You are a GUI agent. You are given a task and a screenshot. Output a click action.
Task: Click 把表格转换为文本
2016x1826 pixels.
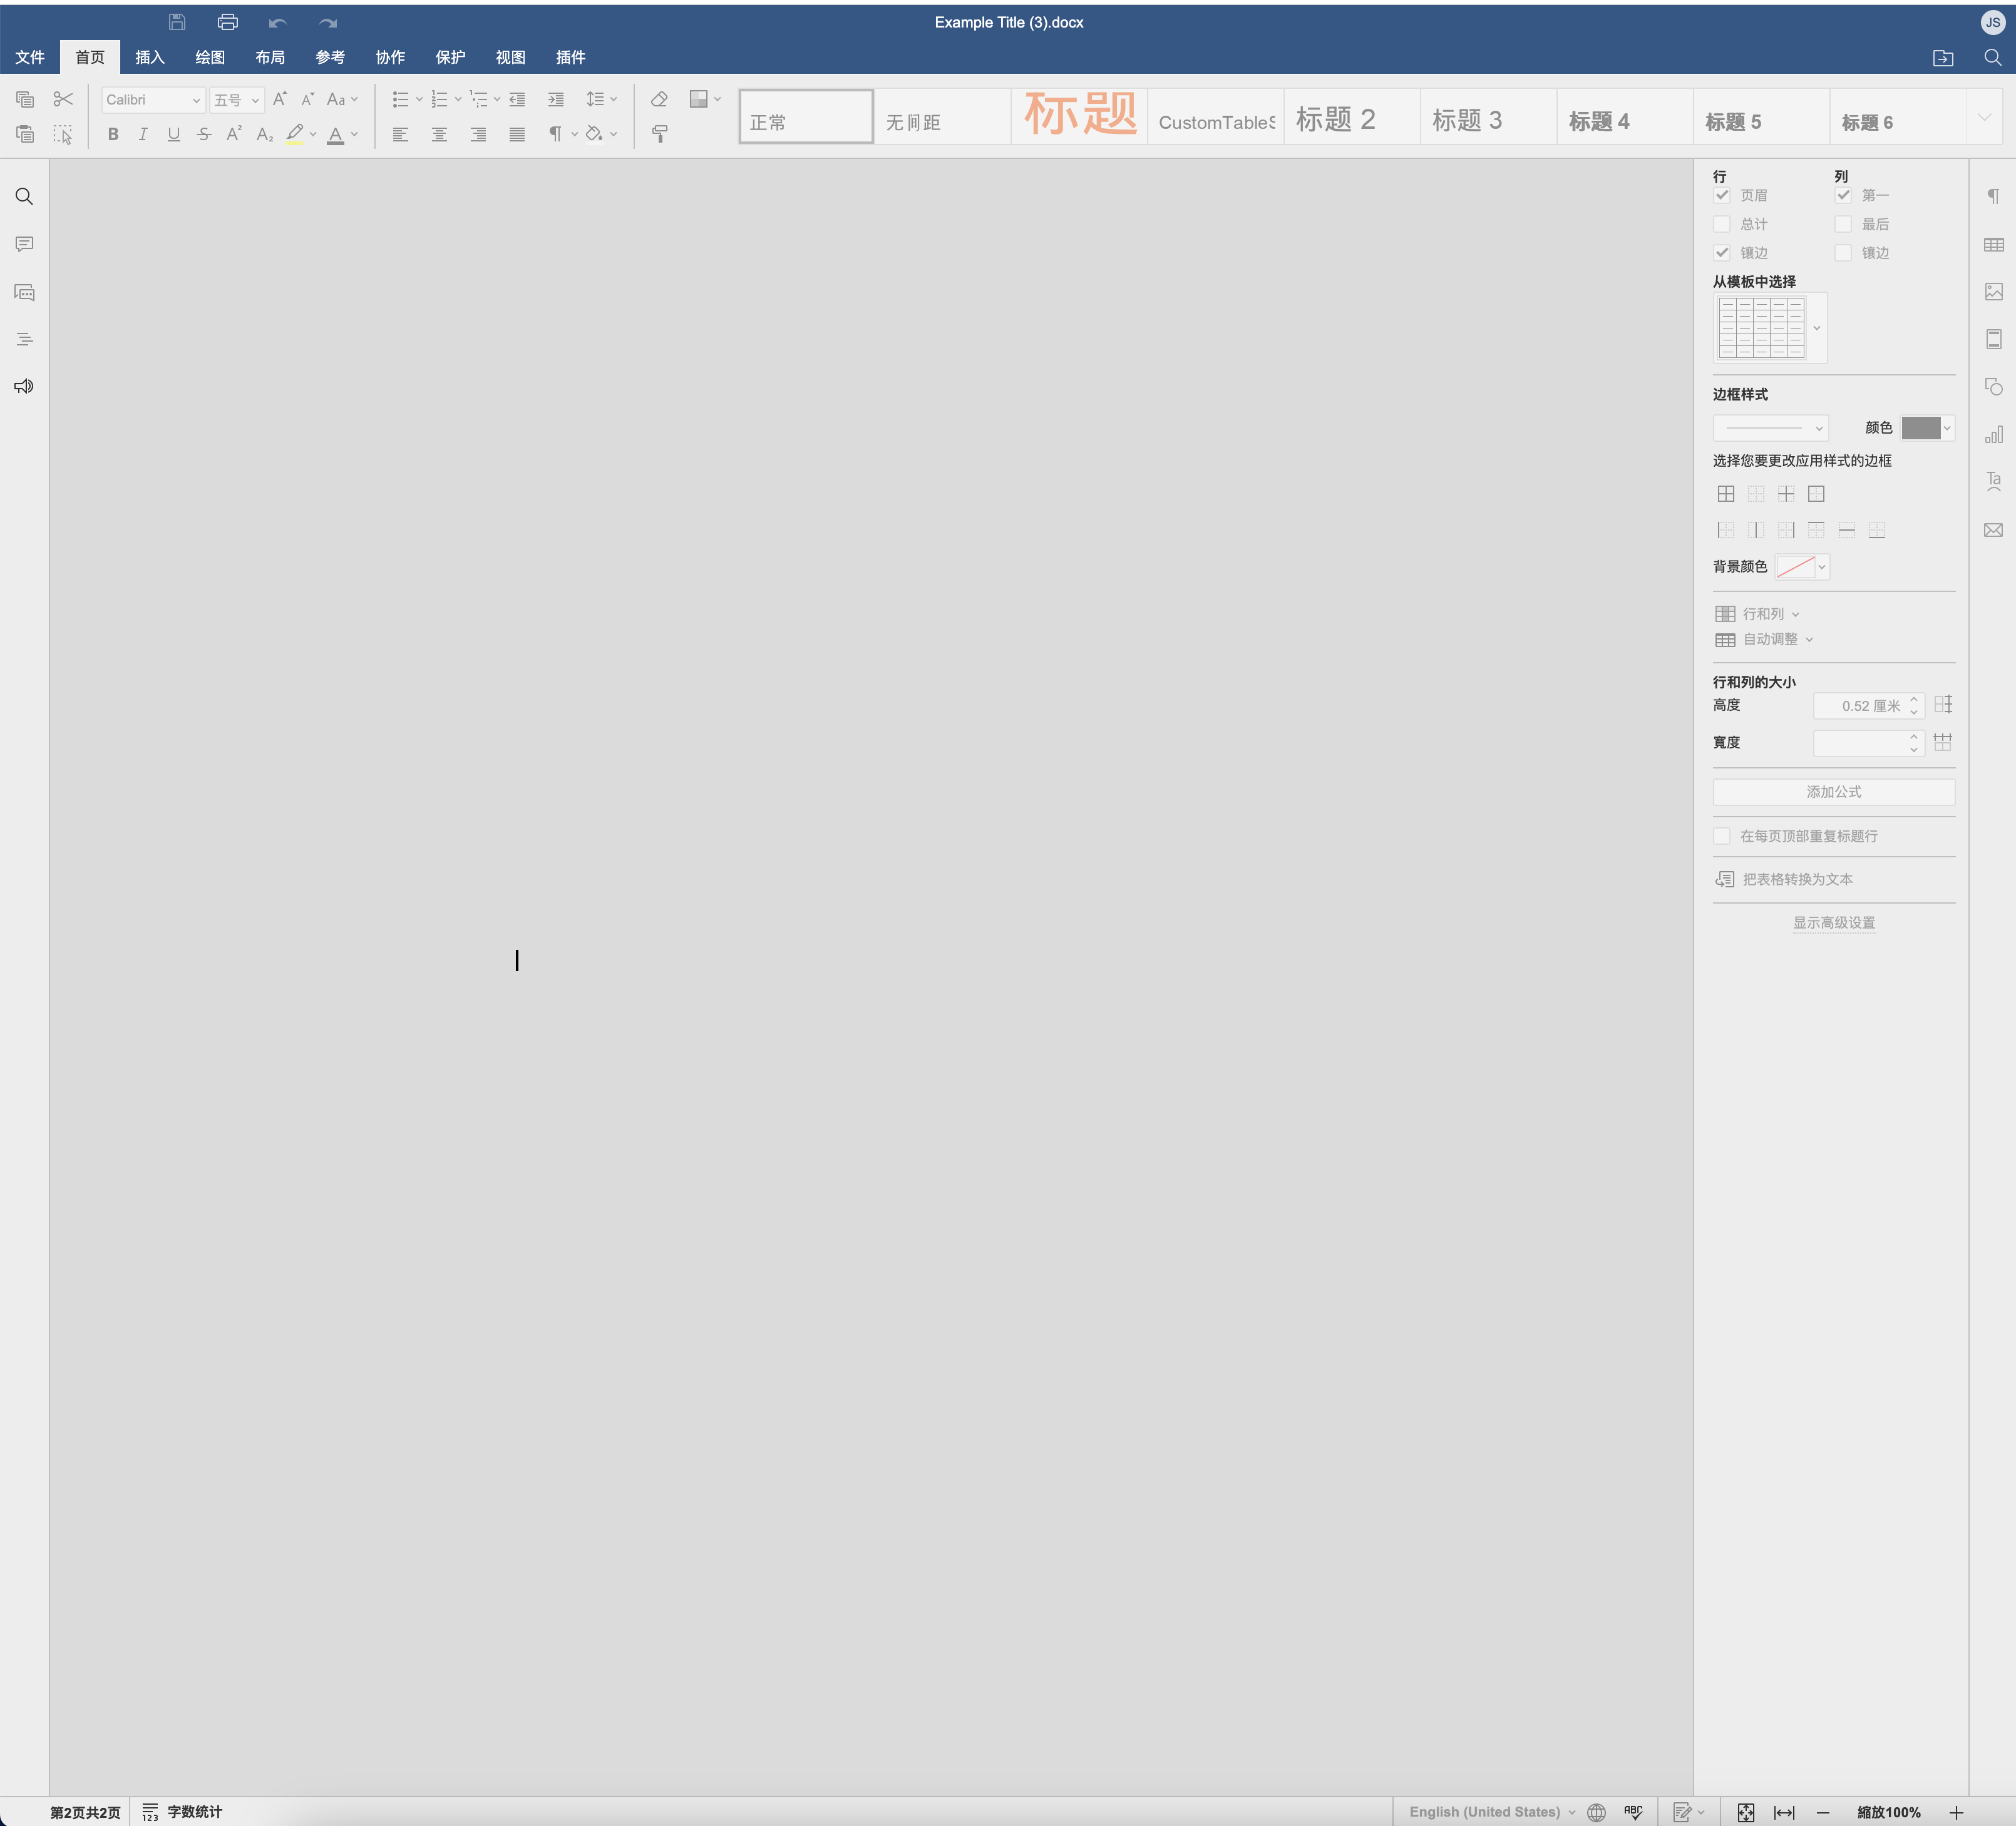[1784, 879]
